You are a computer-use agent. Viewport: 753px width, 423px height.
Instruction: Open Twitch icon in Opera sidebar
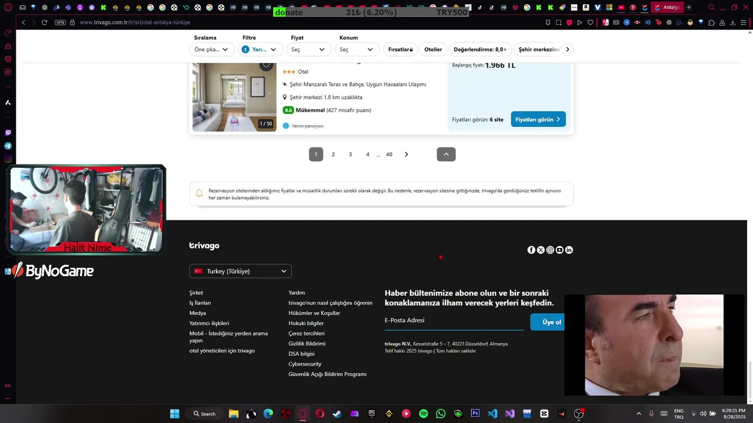point(8,133)
